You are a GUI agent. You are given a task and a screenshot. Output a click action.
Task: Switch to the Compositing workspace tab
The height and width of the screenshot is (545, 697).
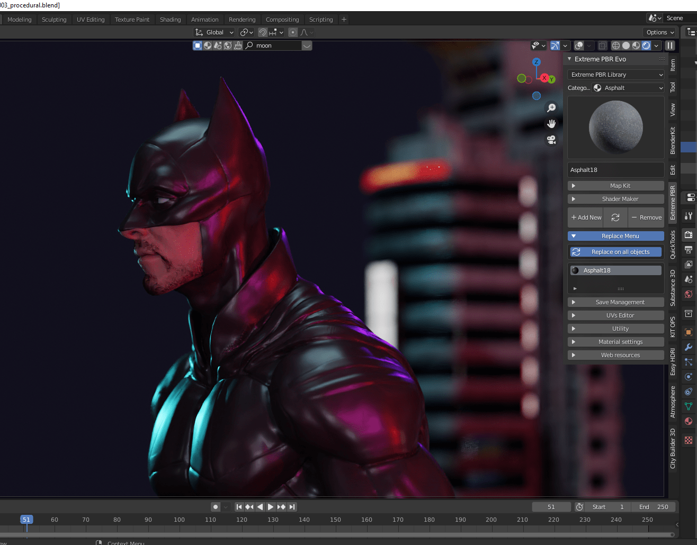click(282, 20)
